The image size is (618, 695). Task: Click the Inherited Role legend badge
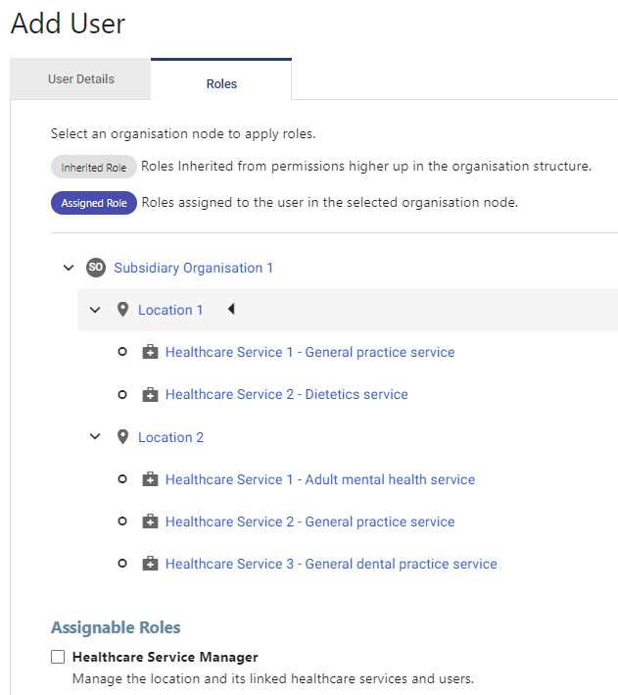94,167
